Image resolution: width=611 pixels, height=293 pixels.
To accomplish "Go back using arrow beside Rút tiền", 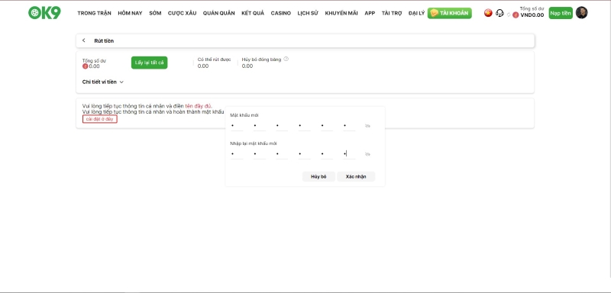I will coord(84,40).
